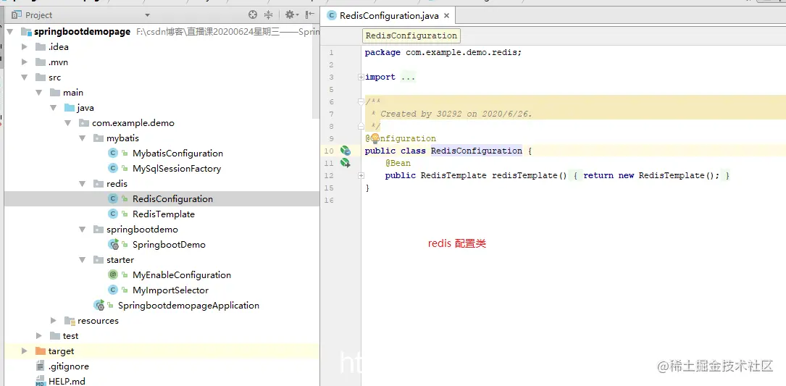This screenshot has height=386, width=786.
Task: Select the MyImportSelector class
Action: point(170,290)
